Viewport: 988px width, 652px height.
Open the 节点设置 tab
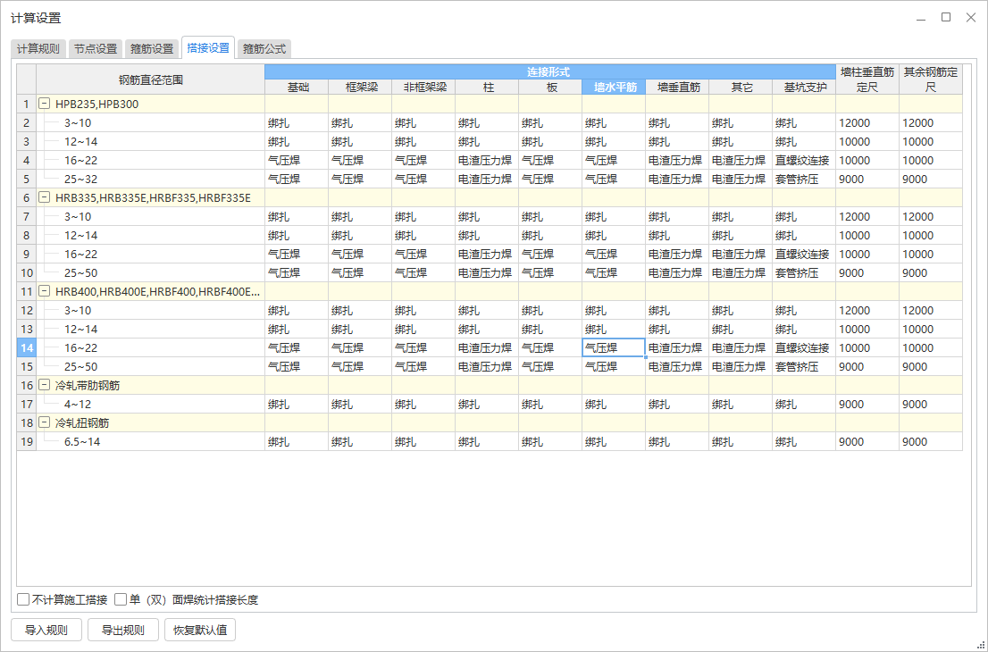pyautogui.click(x=95, y=49)
